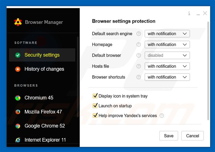This screenshot has width=215, height=152.
Task: Expand Homepage protection dropdown
Action: tap(167, 45)
